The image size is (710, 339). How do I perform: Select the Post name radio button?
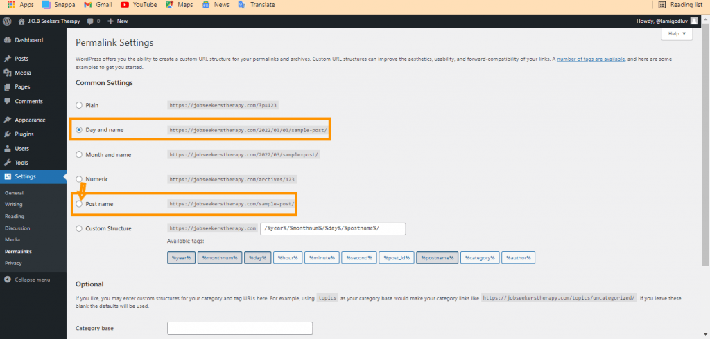pos(79,204)
